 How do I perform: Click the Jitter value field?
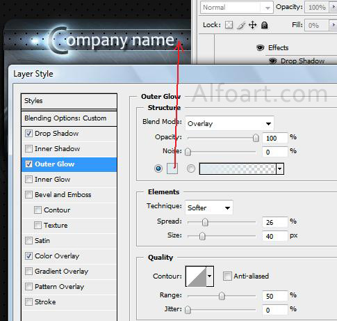[x=275, y=310]
